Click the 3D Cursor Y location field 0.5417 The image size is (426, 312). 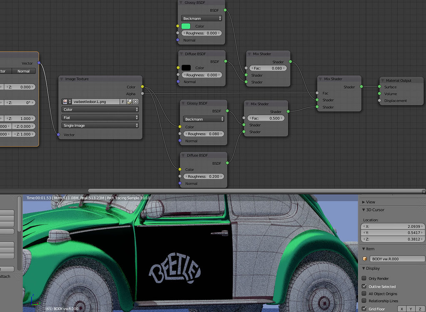pyautogui.click(x=393, y=233)
